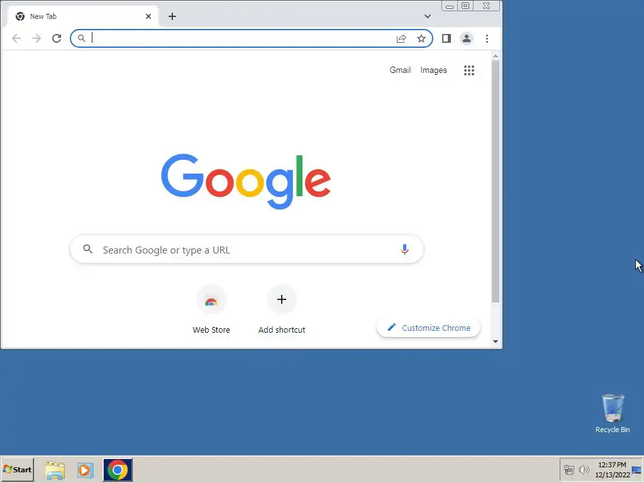Open the Web Store shortcut
The height and width of the screenshot is (483, 644).
point(211,309)
